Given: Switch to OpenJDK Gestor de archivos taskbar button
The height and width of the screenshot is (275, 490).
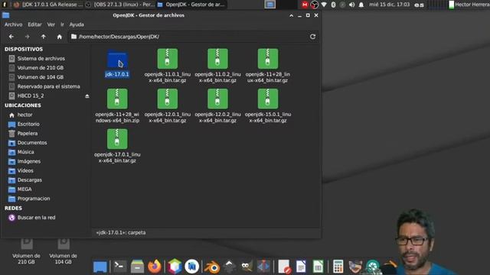Looking at the screenshot, I should point(191,5).
